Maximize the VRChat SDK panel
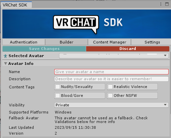This screenshot has width=171, height=138. pyautogui.click(x=167, y=4)
